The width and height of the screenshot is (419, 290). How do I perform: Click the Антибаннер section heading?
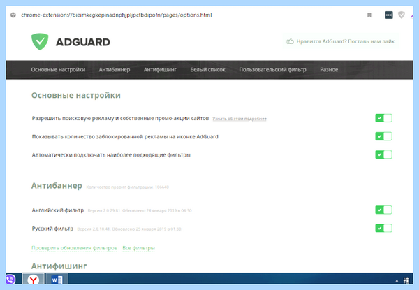(x=57, y=185)
